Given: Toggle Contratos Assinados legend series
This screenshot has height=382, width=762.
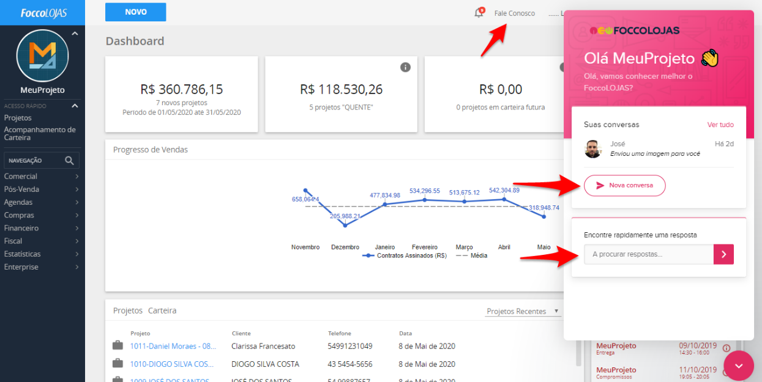Looking at the screenshot, I should [403, 255].
